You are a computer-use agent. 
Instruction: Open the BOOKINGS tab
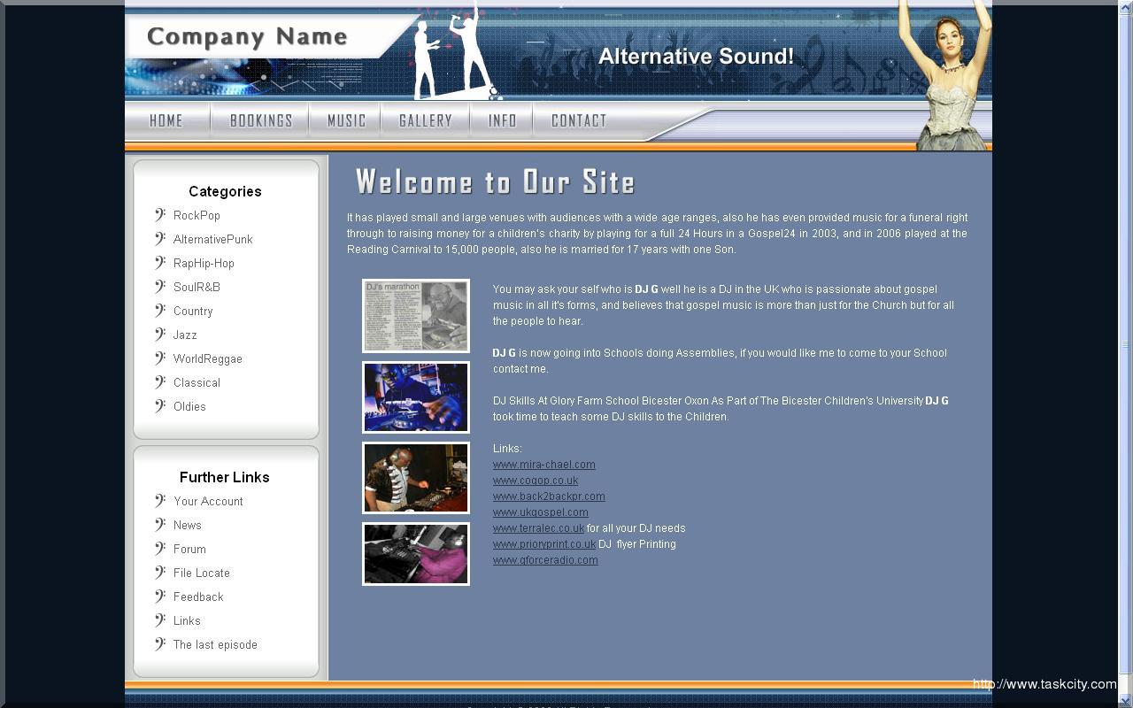259,120
